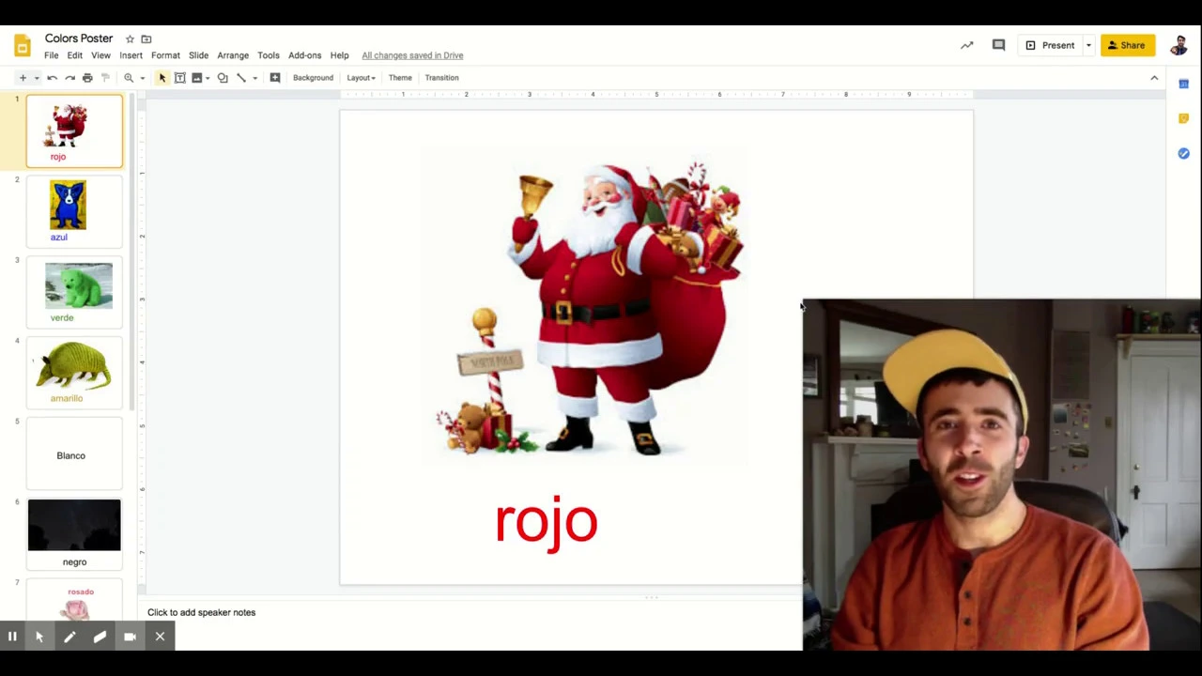Click the Share button

[x=1127, y=45]
